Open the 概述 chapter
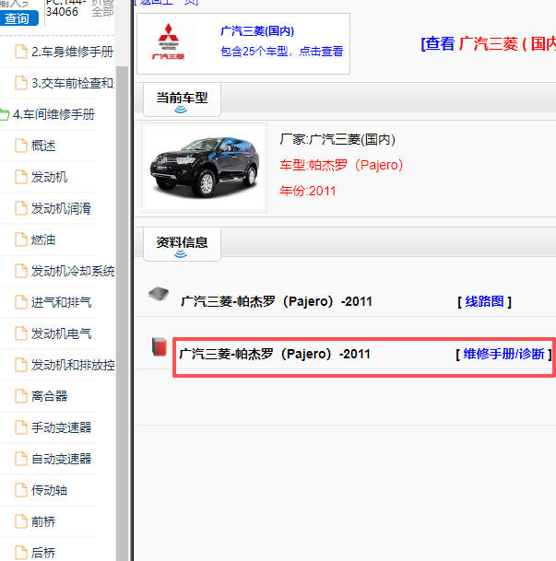 coord(43,146)
